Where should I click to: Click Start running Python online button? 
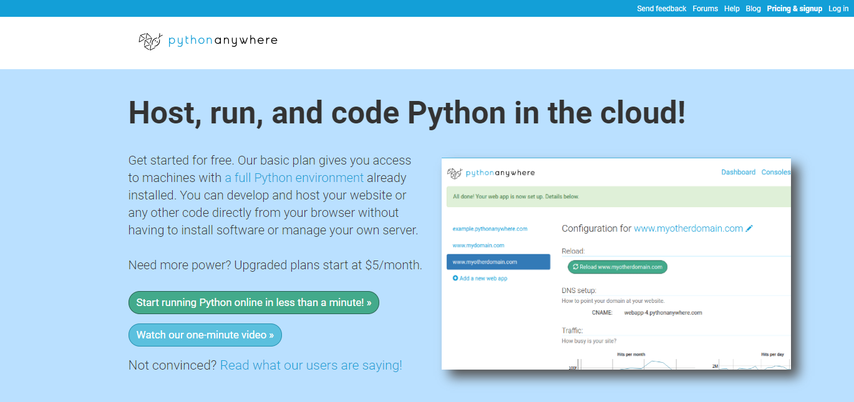tap(254, 302)
